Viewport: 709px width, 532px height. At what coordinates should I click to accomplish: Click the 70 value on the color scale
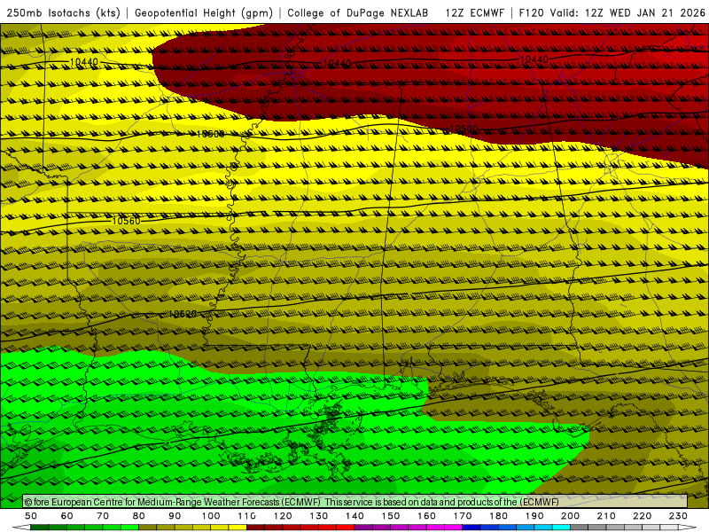pyautogui.click(x=103, y=516)
